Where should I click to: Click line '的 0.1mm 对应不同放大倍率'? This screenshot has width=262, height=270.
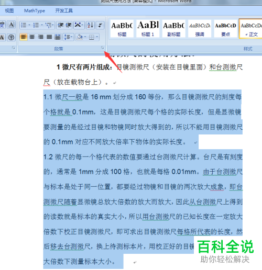pyautogui.click(x=115, y=142)
